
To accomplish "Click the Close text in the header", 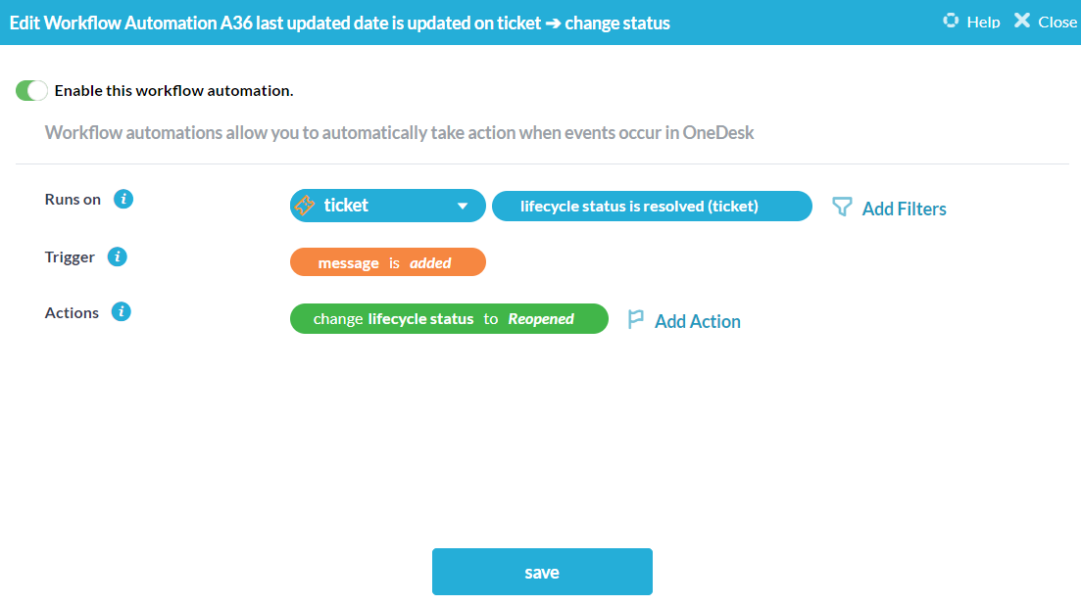I will point(1056,22).
